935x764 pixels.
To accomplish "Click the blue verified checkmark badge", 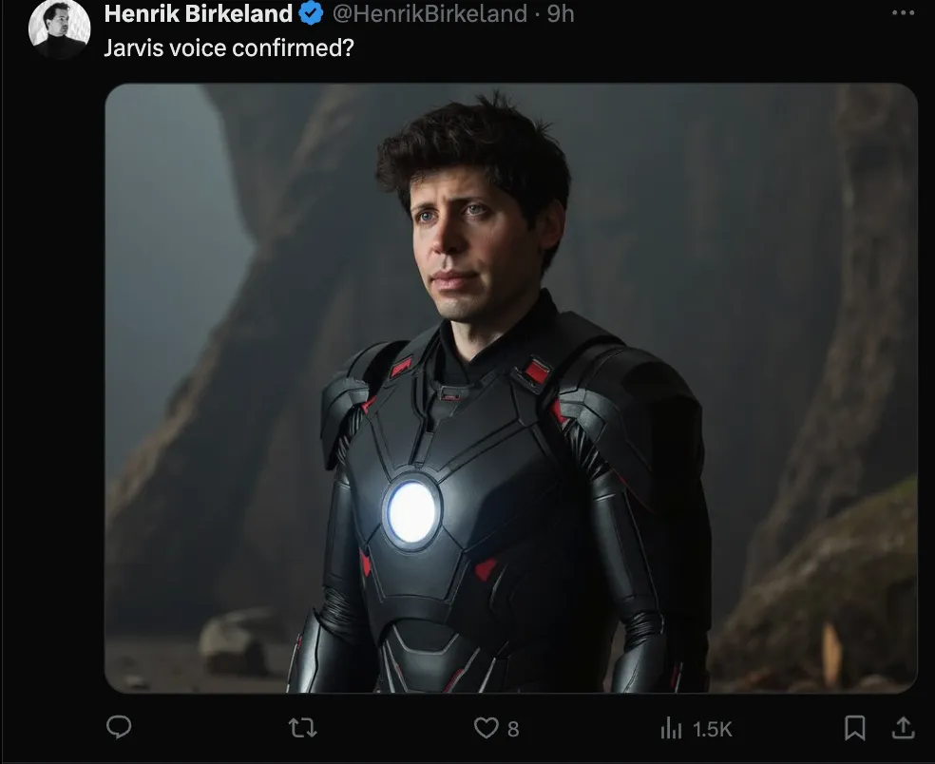I will coord(312,13).
